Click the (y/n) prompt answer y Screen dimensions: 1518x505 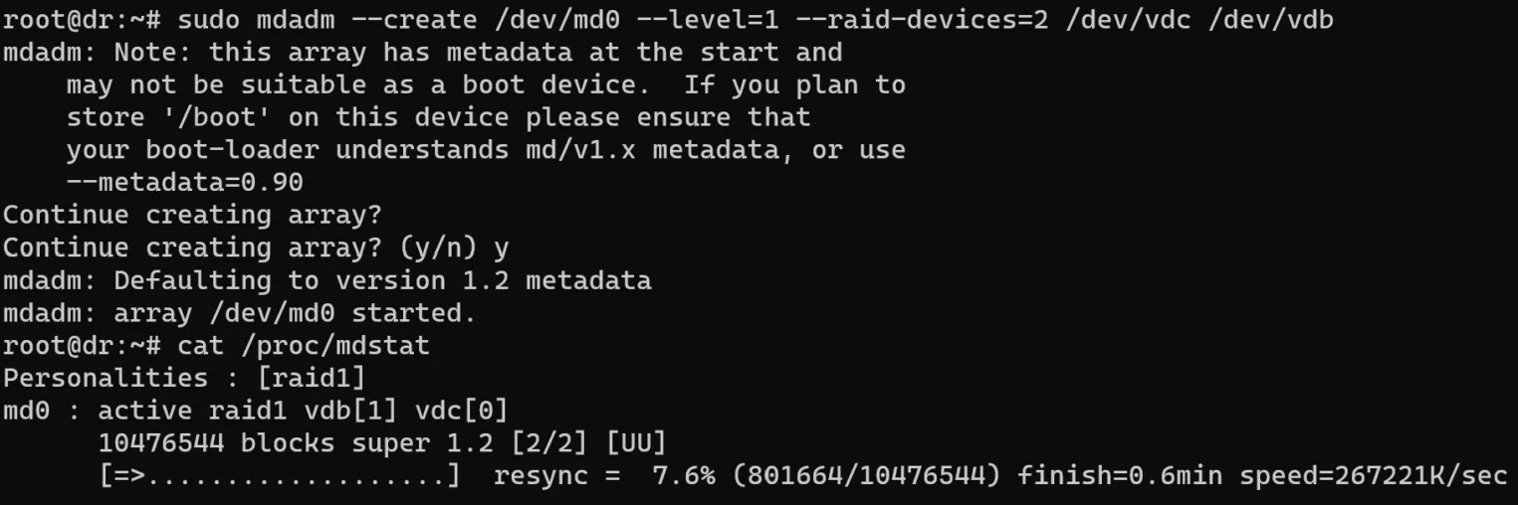pyautogui.click(x=502, y=248)
